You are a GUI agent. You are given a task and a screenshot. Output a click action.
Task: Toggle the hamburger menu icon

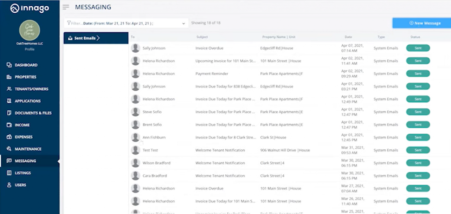[66, 7]
